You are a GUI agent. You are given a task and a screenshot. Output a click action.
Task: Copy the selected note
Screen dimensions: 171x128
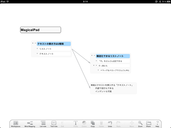(93, 124)
